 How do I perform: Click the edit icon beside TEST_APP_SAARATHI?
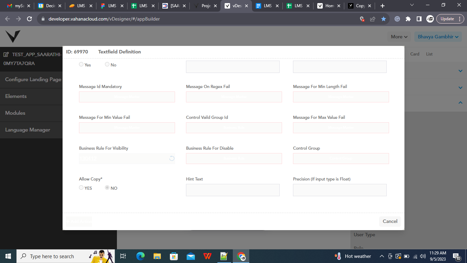6,55
